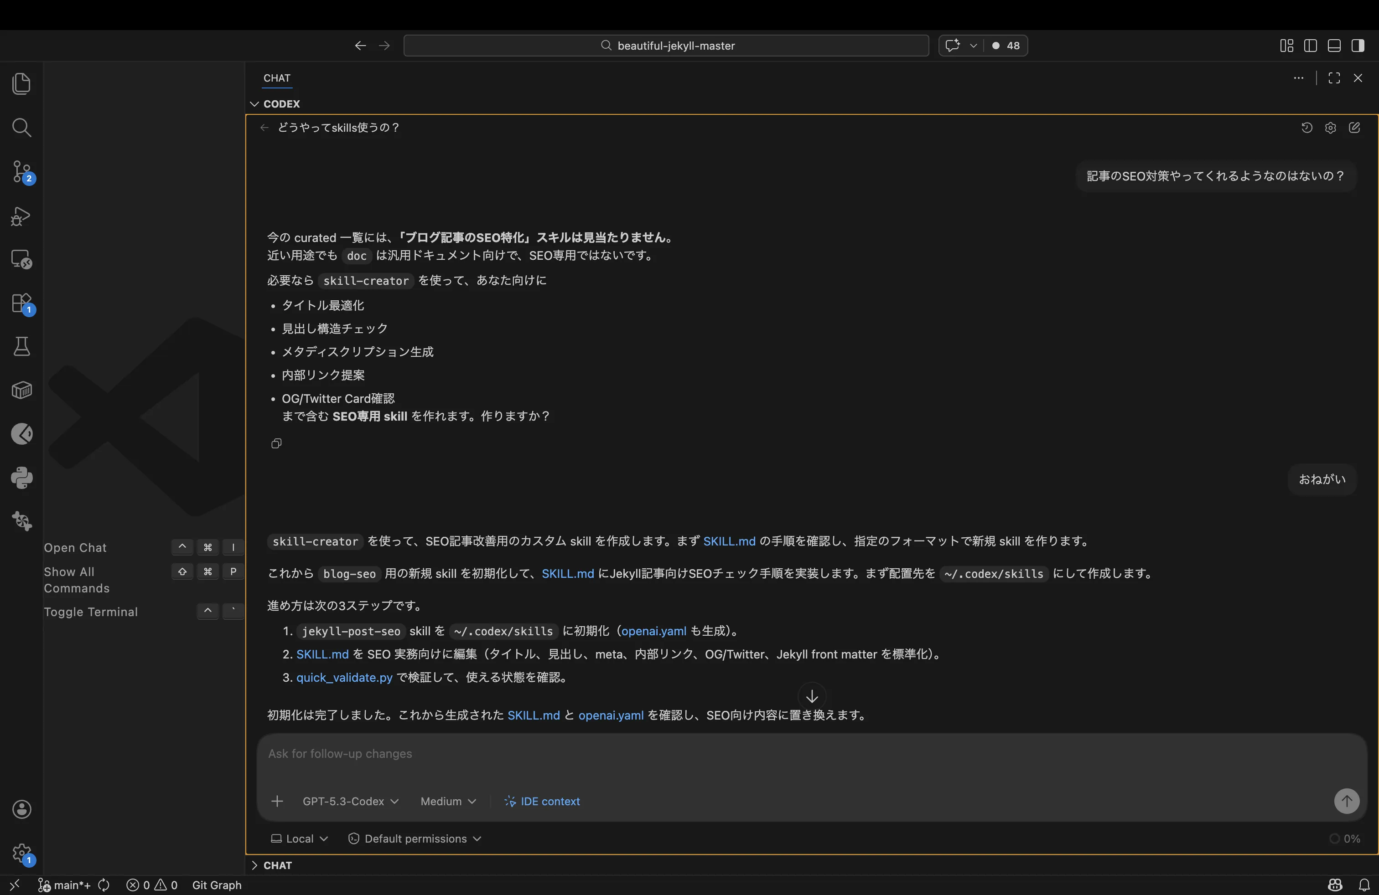Toggle IDE context for the chat
The height and width of the screenshot is (895, 1379).
click(542, 801)
